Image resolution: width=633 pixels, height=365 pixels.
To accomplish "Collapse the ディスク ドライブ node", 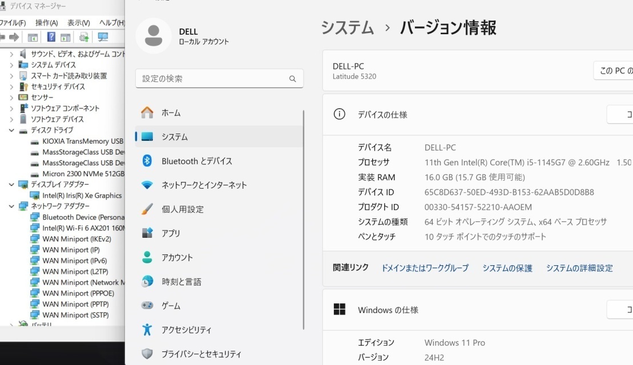I will tap(11, 130).
